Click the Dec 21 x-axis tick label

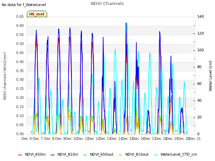coord(195,139)
